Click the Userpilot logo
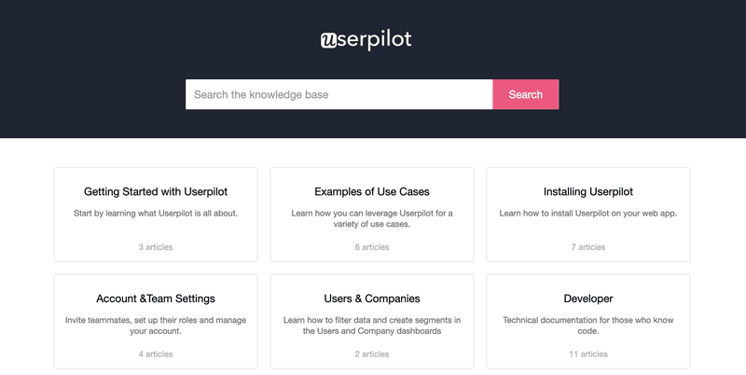The image size is (746, 375). [x=365, y=40]
